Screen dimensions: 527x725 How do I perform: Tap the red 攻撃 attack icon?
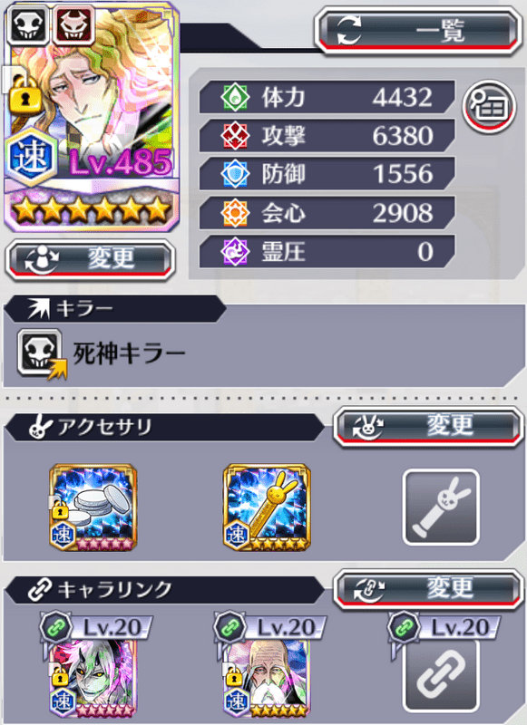(x=235, y=135)
